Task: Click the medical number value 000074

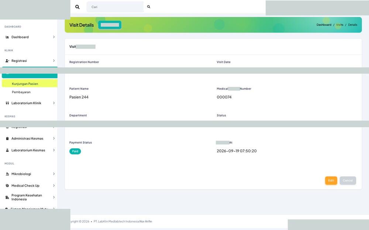Action: click(224, 97)
